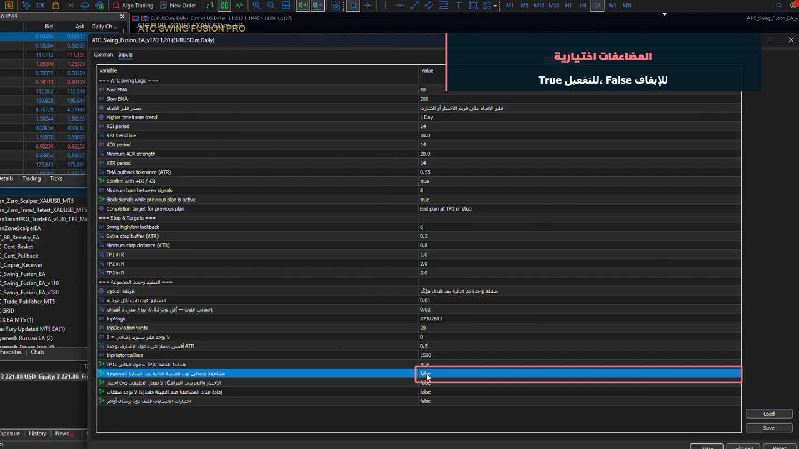
Task: Open the VPS cloud hosting icon
Action: (x=85, y=6)
